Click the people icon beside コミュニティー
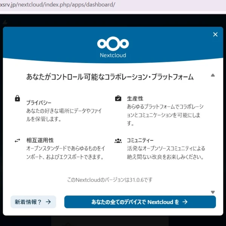Image resolution: width=226 pixels, height=226 pixels. (x=118, y=140)
